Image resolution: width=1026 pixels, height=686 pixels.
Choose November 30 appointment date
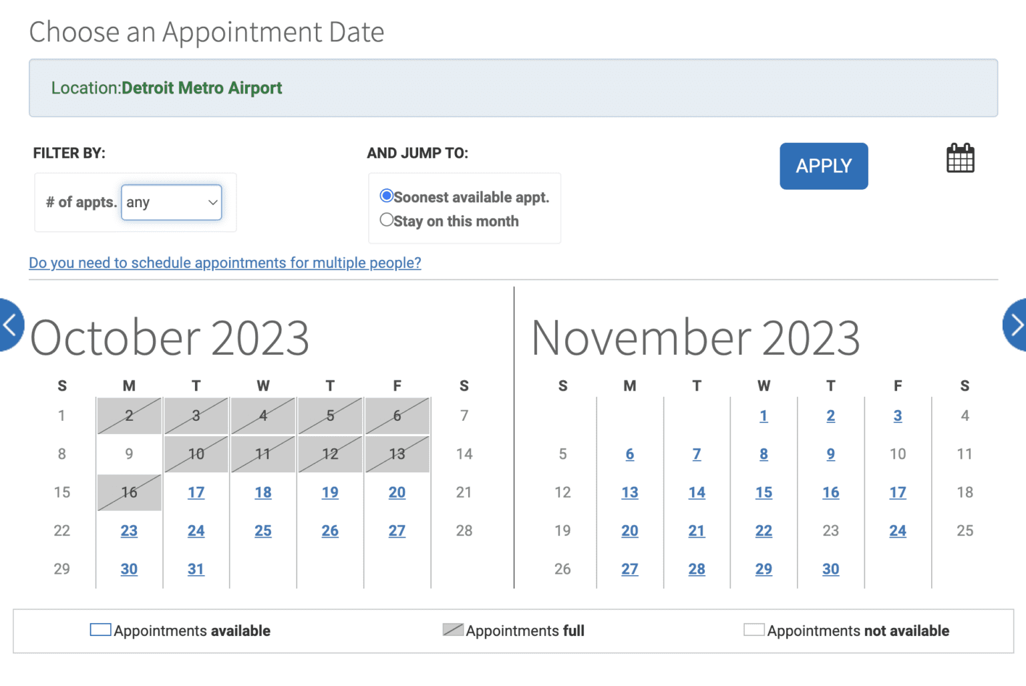click(x=830, y=569)
